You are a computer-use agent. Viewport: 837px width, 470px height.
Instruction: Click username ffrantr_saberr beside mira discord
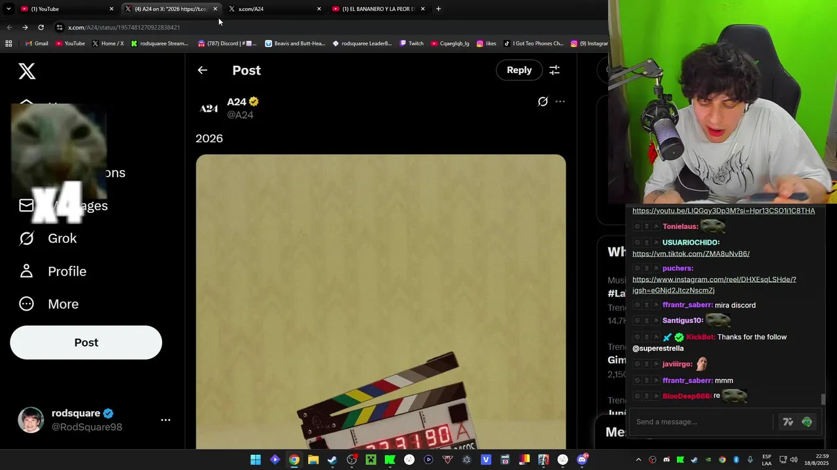click(687, 305)
